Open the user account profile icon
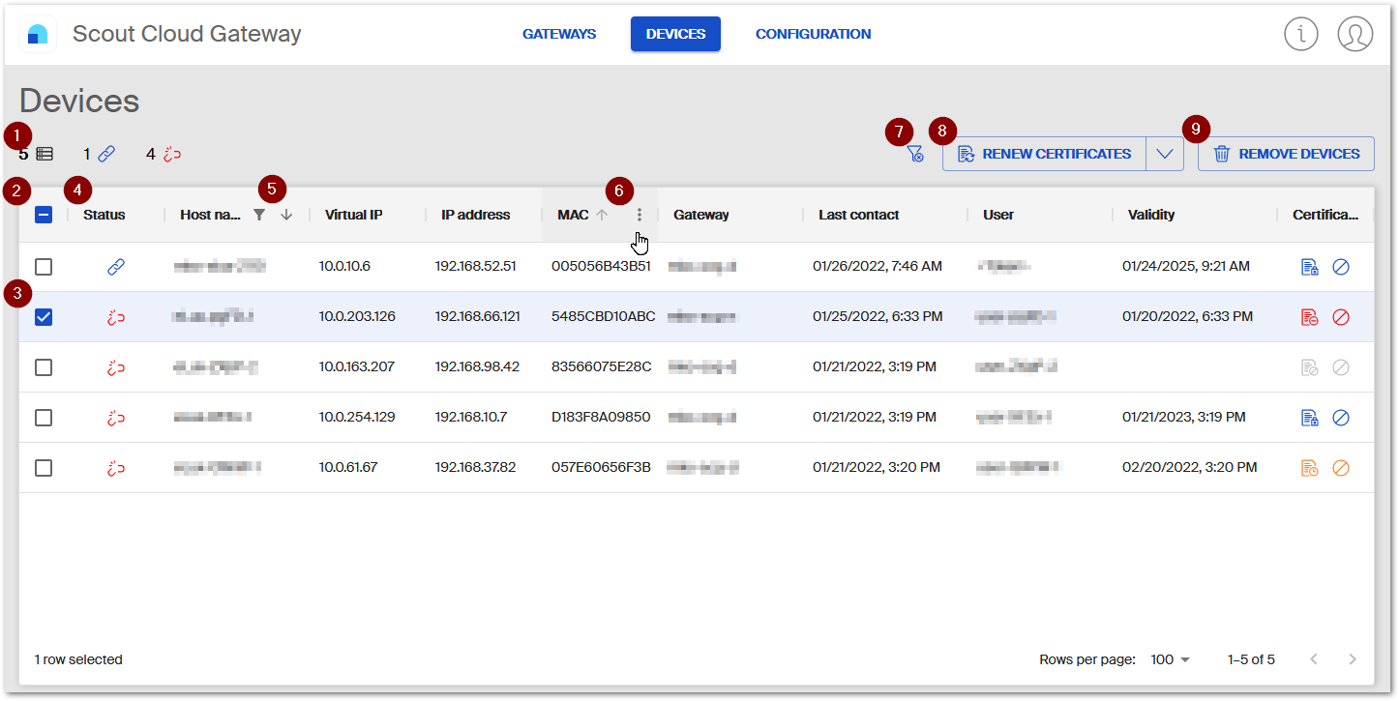The height and width of the screenshot is (701, 1399). pos(1354,34)
